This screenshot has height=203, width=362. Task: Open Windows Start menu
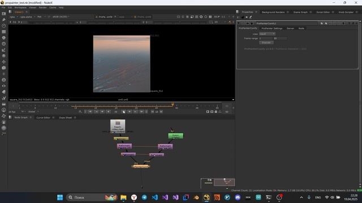coord(60,197)
